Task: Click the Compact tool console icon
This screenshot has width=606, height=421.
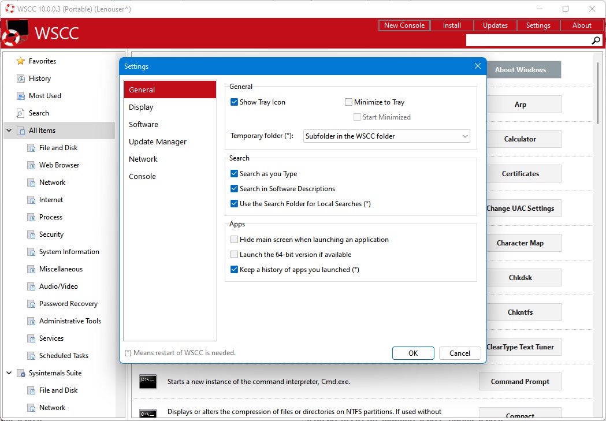Action: 148,413
